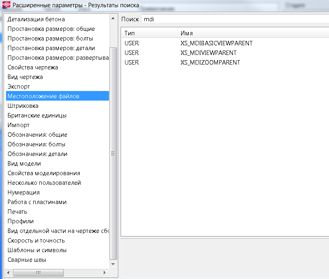Click in the Поиск search field
Screen dimensions: 329x279
[x=234, y=19]
